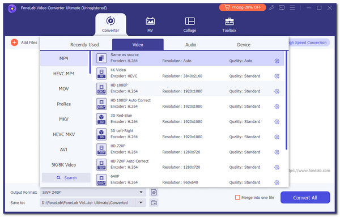Click Quality: Auto text
The height and width of the screenshot is (217, 340).
tap(241, 61)
